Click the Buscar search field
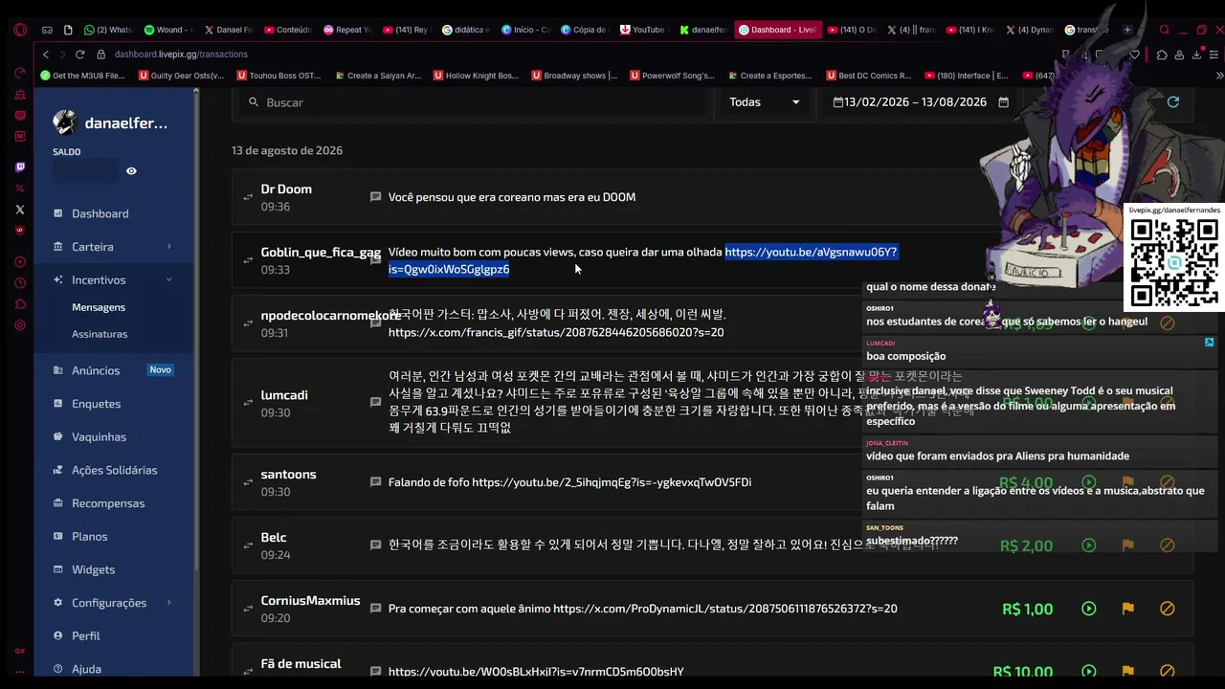 click(x=474, y=102)
